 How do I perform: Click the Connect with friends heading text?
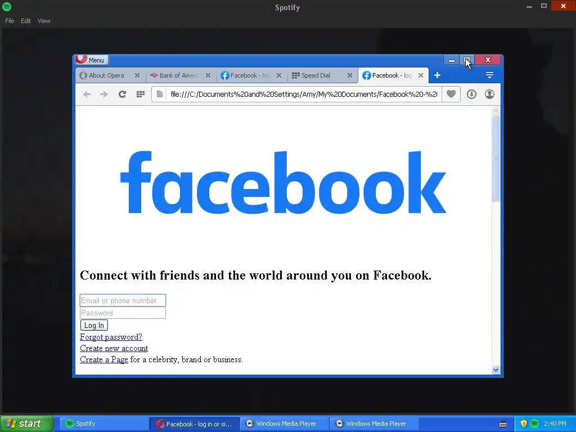[x=256, y=276]
